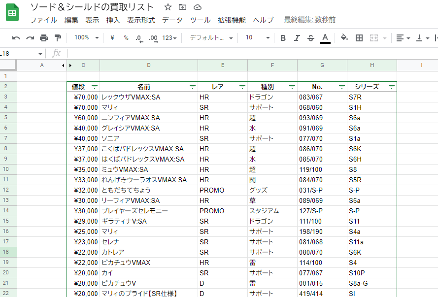The width and height of the screenshot is (438, 297).
Task: Open zoom level dropdown 100%
Action: click(87, 37)
